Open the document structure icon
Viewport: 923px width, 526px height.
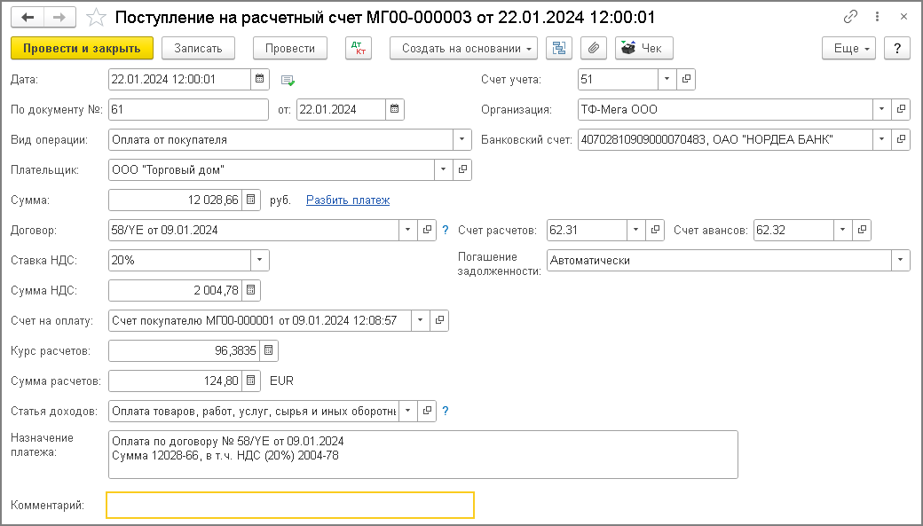coord(559,48)
